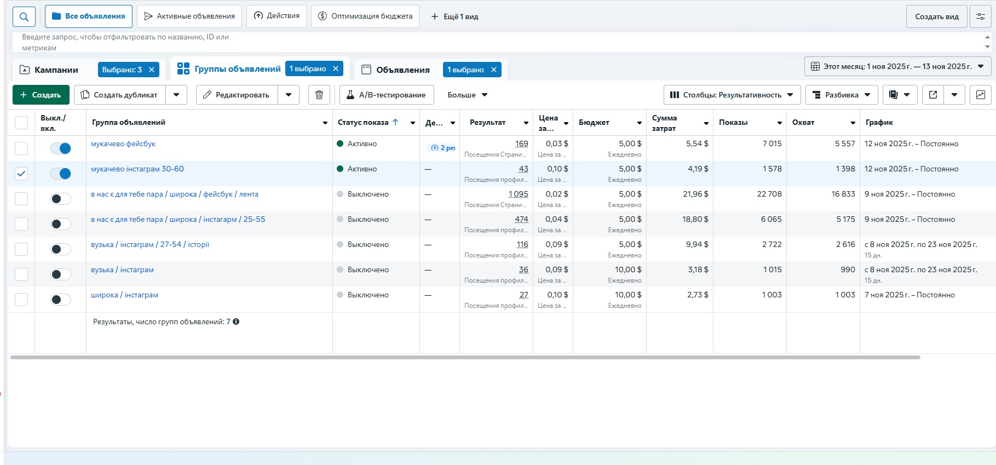Toggle off 'мукачево інстаграм 30-60' switch
996x465 pixels.
(61, 174)
